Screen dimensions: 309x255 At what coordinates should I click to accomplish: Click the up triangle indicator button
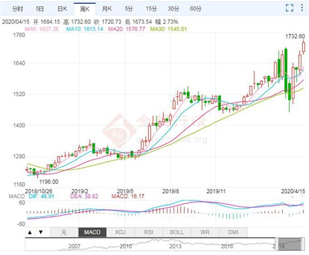[x=30, y=232]
